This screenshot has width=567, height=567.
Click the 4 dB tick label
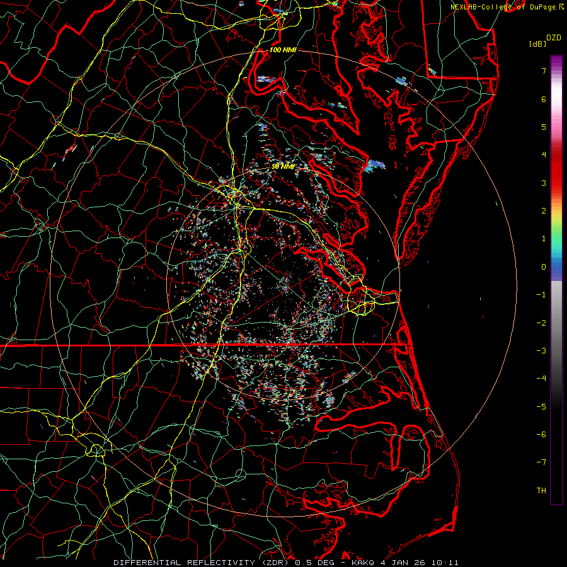tap(543, 155)
